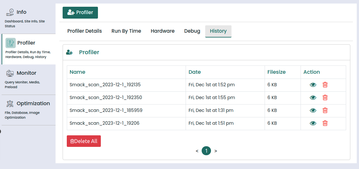Switch to the Run By Time tab
The image size is (359, 169).
[126, 31]
